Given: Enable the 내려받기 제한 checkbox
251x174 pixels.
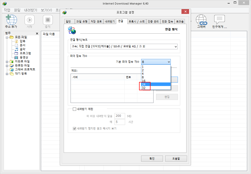Looking at the screenshot, I should pyautogui.click(x=74, y=109).
